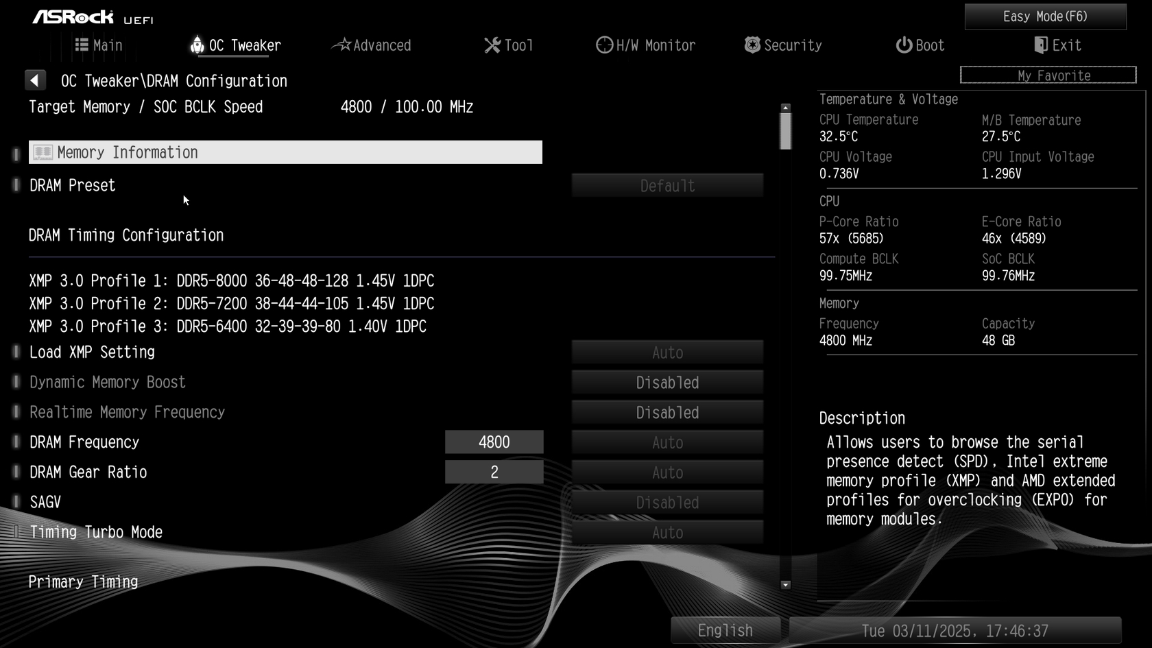The width and height of the screenshot is (1152, 648).
Task: Click XMP 3.0 Profile 3 DDR5-6400 line
Action: [x=228, y=326]
